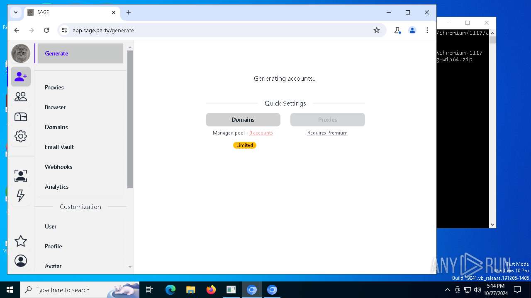The image size is (531, 298).
Task: View site information icon in address bar
Action: pyautogui.click(x=64, y=30)
